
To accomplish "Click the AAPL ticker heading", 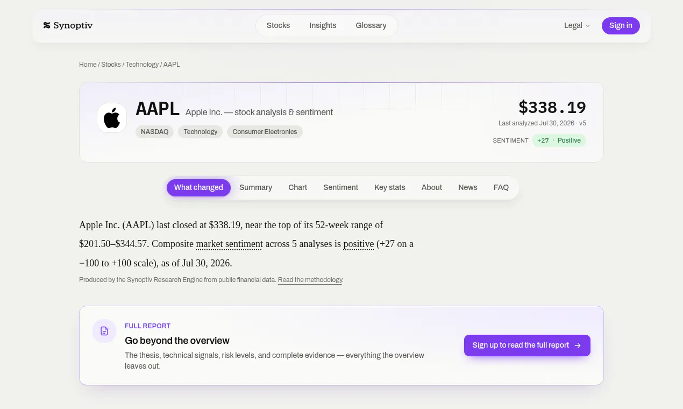I will (x=158, y=109).
